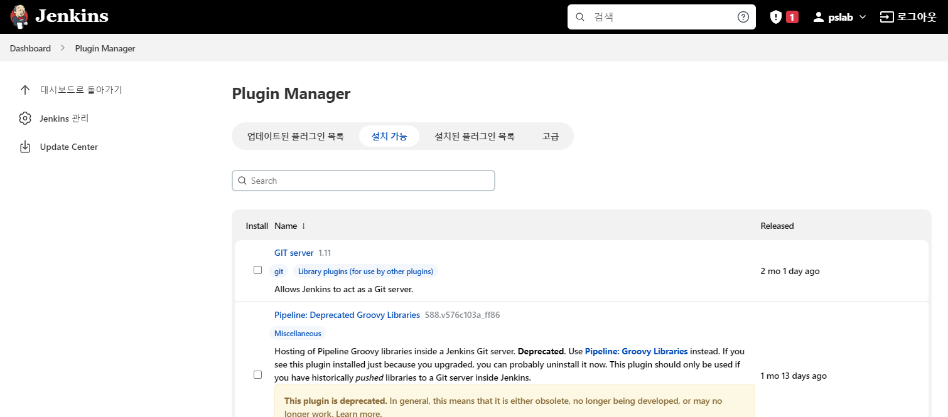Click version text 588.v576c103a_ff86
948x417 pixels.
[462, 315]
